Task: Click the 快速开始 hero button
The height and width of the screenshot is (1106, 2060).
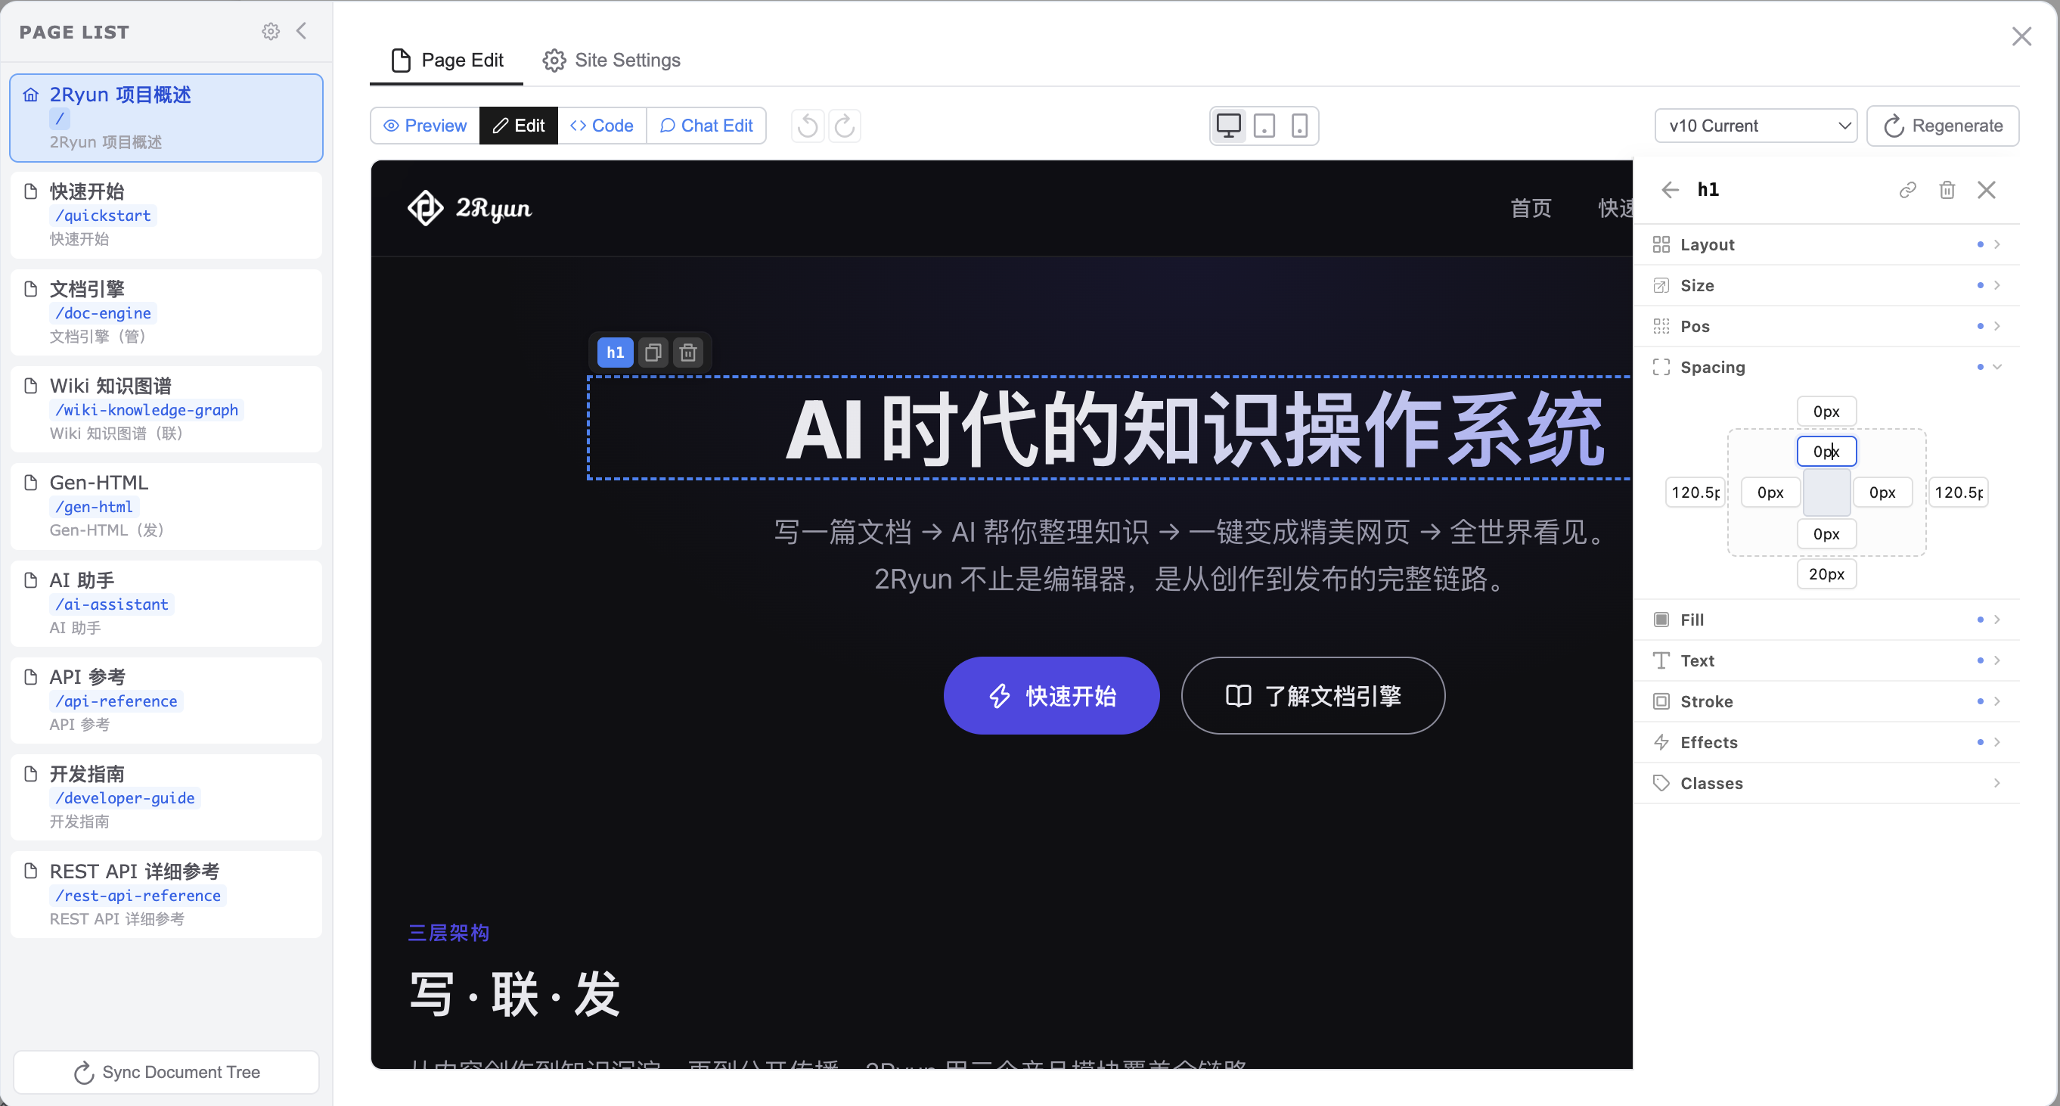Action: coord(1052,696)
